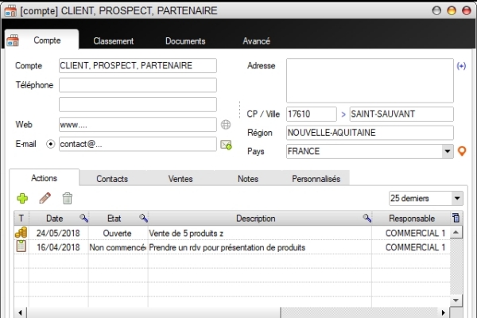Go to the Ventes tab
This screenshot has width=477, height=318.
coord(180,179)
